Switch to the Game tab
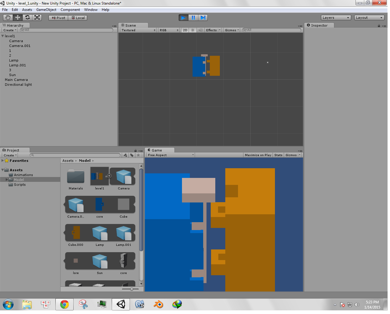The height and width of the screenshot is (314, 390). (x=159, y=150)
